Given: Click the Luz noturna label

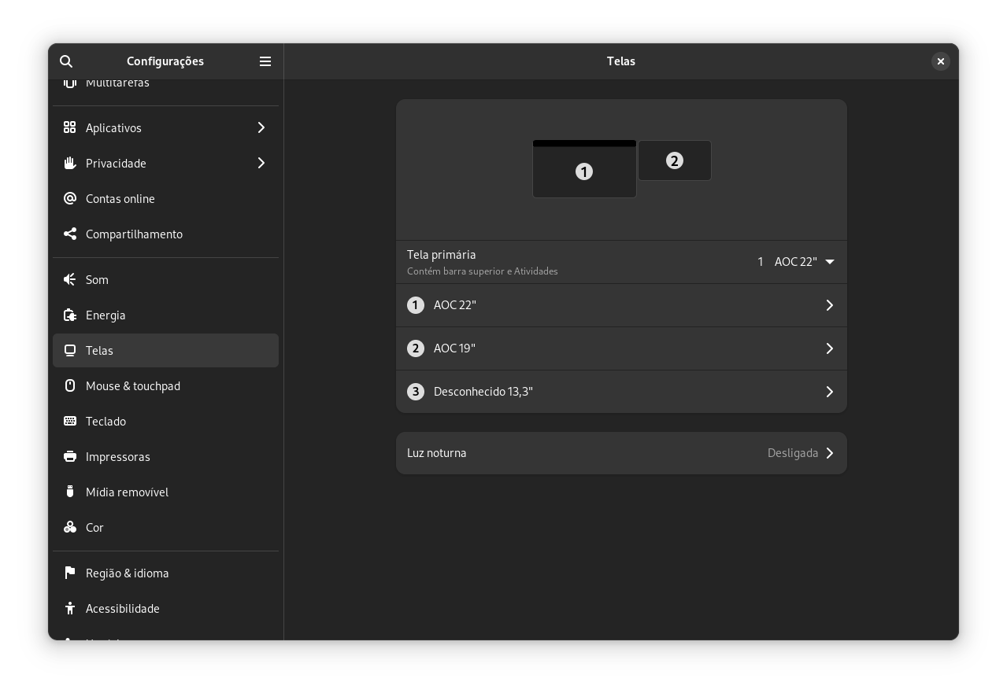Looking at the screenshot, I should click(x=437, y=453).
